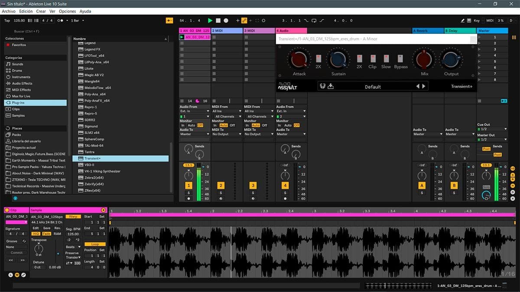This screenshot has width=520, height=292.
Task: Open the Clips browser category
Action: [16, 109]
